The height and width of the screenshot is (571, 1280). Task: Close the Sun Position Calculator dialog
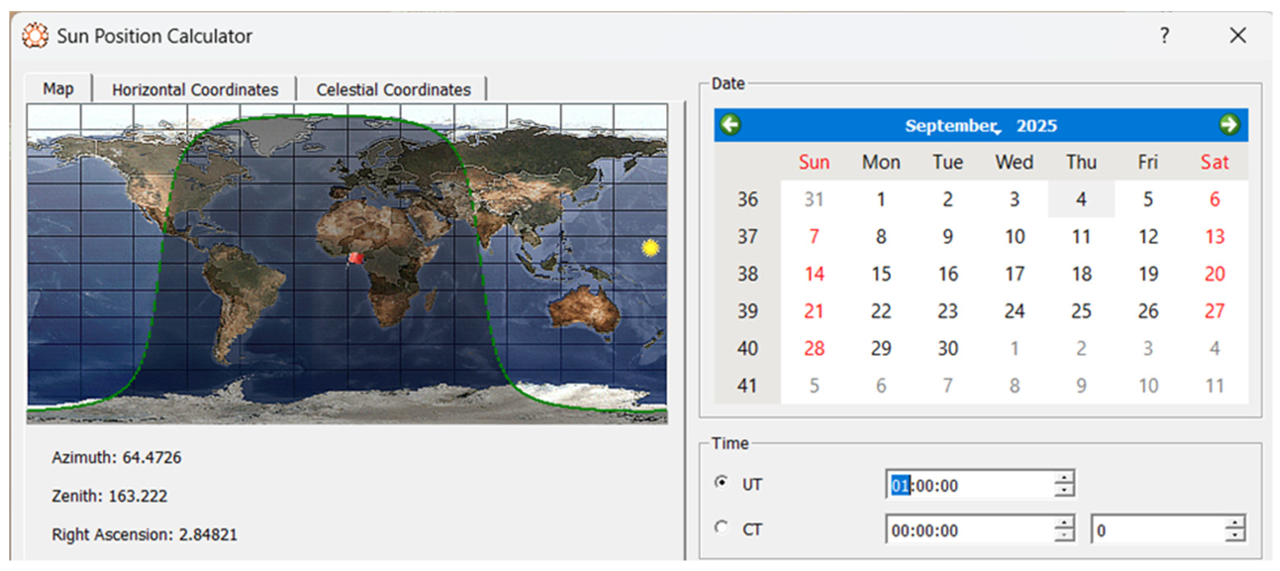point(1238,36)
